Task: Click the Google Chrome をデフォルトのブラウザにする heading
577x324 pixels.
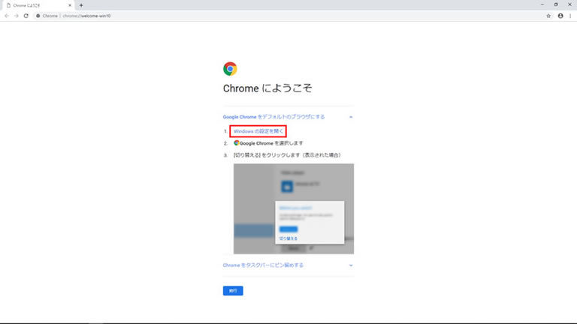Action: click(x=273, y=117)
